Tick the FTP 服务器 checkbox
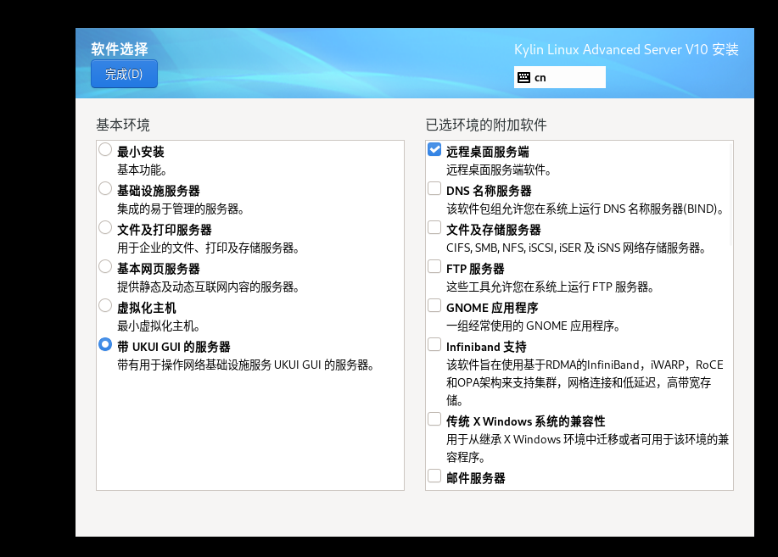778x557 pixels. point(434,266)
